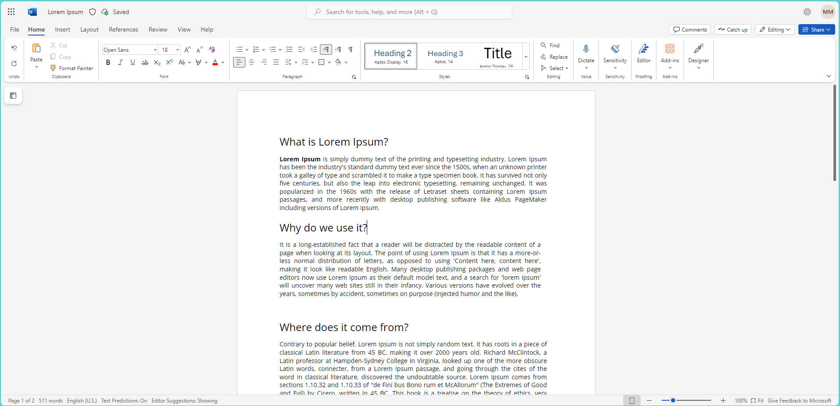Open the Editor proofing tool
The width and height of the screenshot is (840, 406).
[x=644, y=53]
